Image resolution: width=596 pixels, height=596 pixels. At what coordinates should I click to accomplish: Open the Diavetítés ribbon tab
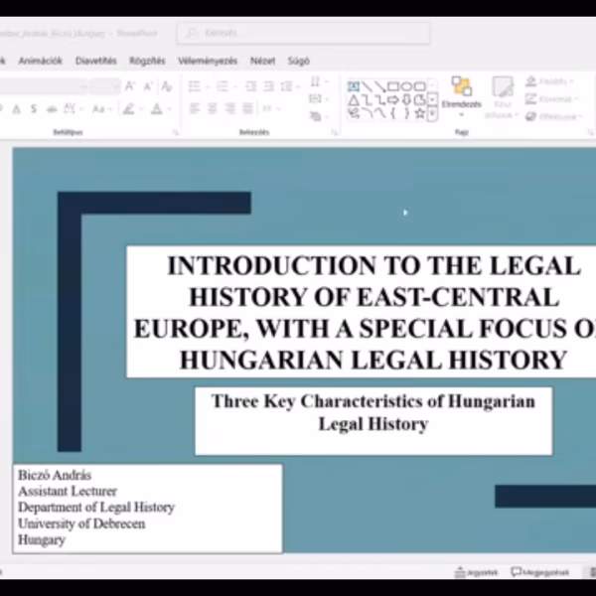(x=95, y=61)
